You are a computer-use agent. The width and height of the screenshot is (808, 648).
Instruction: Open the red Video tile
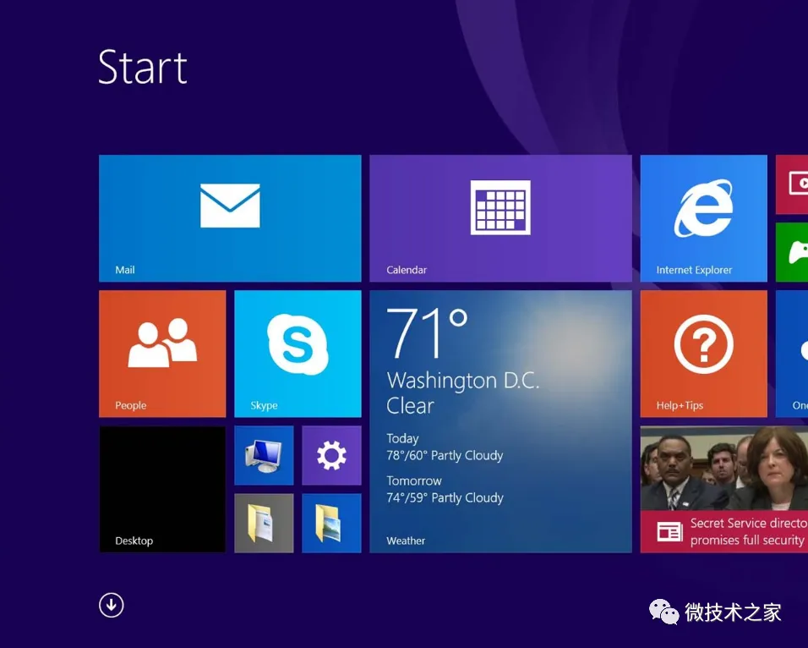pyautogui.click(x=792, y=184)
